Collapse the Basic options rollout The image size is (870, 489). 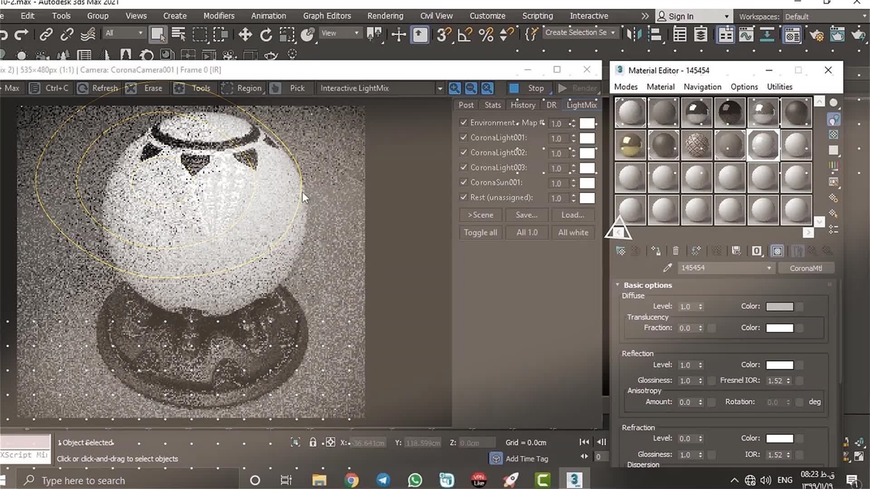pyautogui.click(x=647, y=285)
